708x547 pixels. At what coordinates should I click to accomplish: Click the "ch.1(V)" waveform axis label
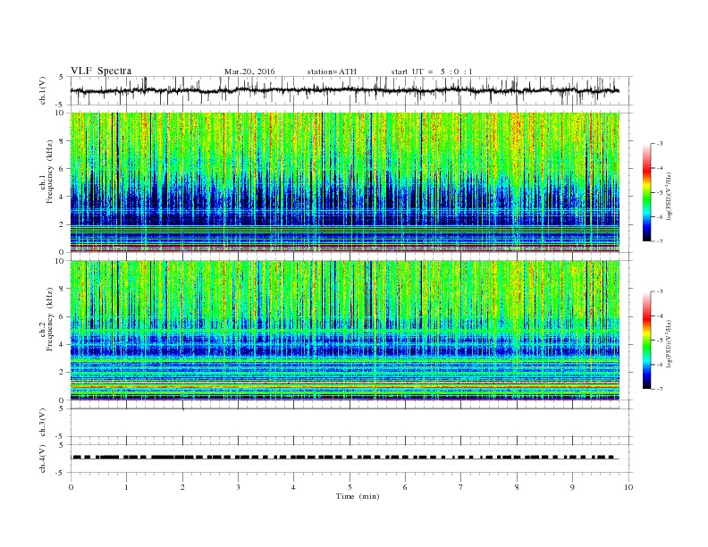[43, 90]
